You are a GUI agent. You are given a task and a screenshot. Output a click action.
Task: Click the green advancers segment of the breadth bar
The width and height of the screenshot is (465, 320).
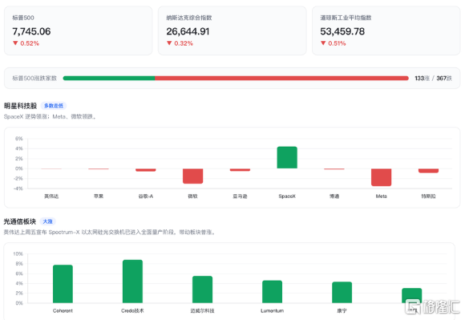[x=109, y=79]
